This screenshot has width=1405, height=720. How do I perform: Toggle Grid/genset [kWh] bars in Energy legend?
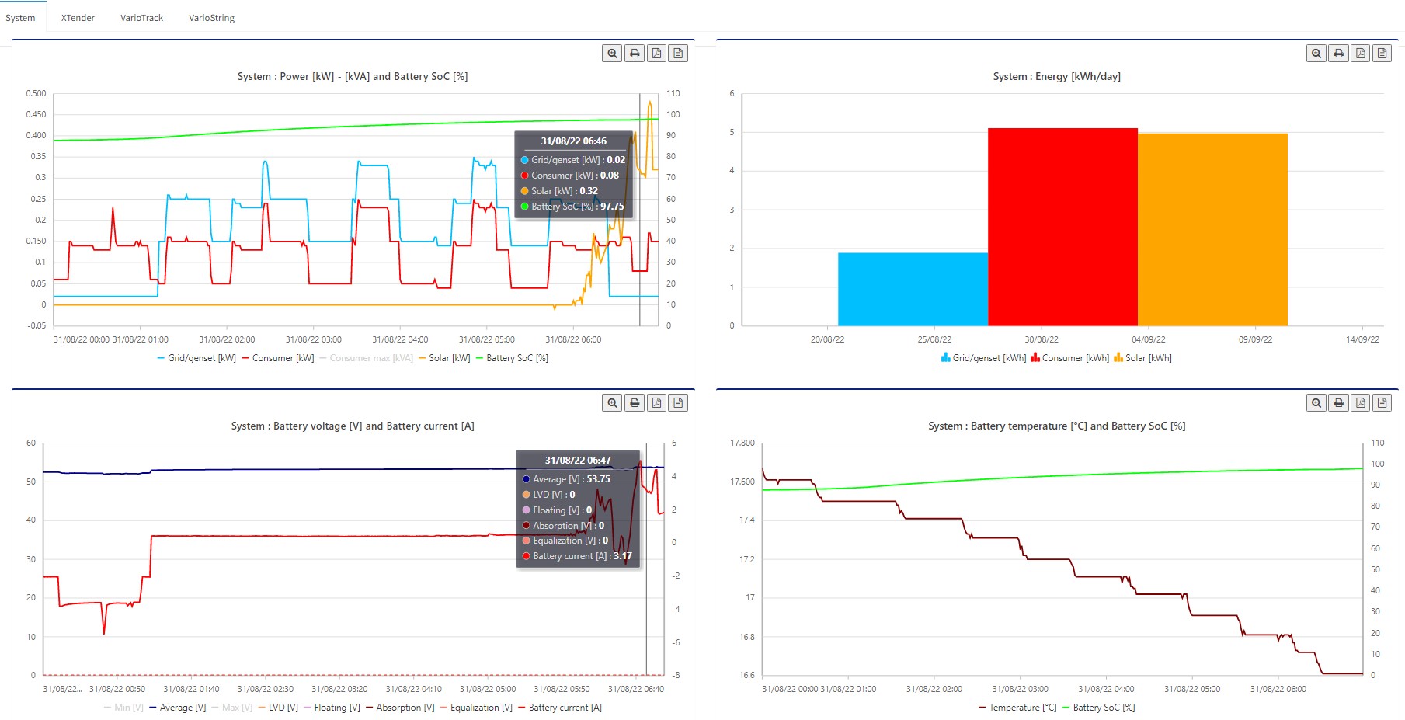pyautogui.click(x=983, y=358)
